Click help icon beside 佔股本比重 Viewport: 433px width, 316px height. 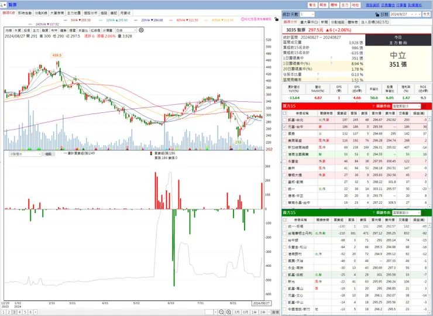coord(318,74)
